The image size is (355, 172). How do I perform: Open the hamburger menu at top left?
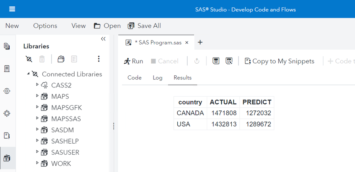pyautogui.click(x=12, y=9)
